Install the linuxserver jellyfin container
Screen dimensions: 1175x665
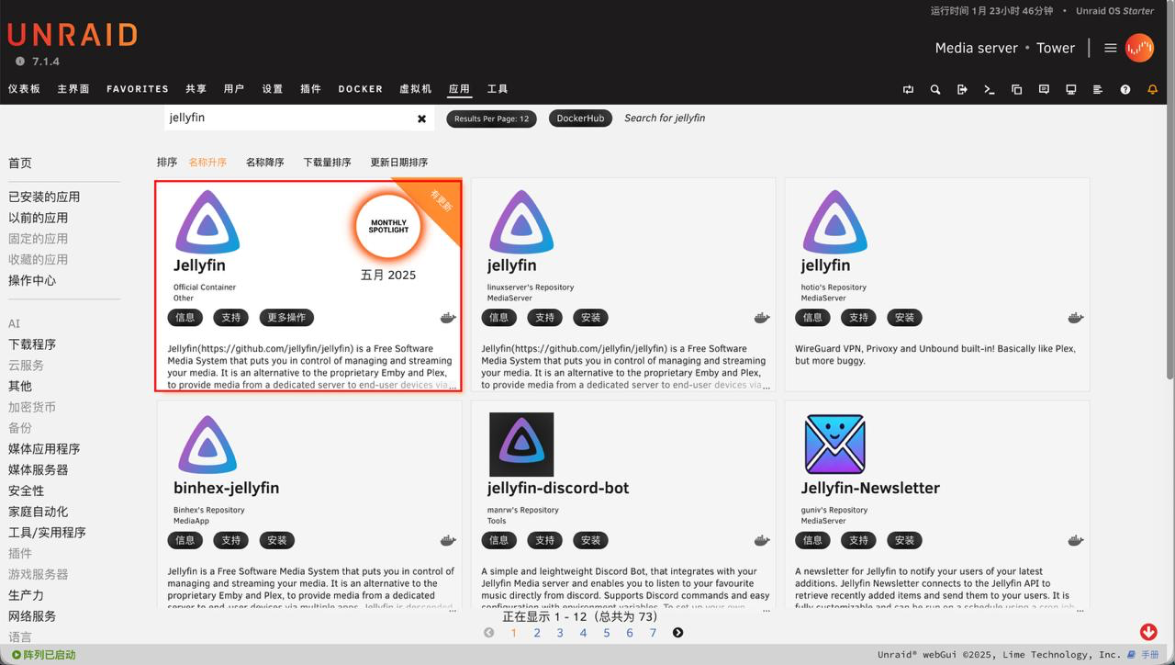pos(590,318)
